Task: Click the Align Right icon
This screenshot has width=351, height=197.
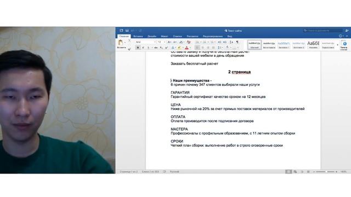Action: click(208, 48)
